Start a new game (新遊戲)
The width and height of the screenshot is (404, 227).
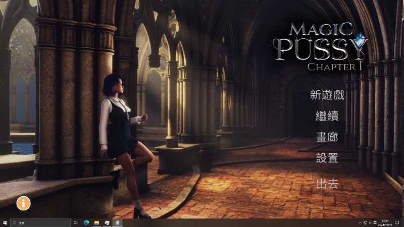pyautogui.click(x=327, y=95)
